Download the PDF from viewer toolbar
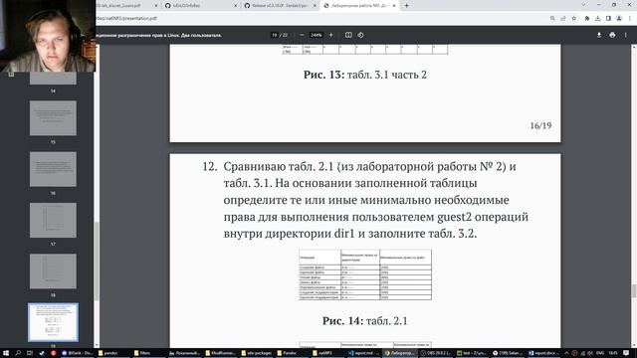Viewport: 637px width, 358px height. coord(599,35)
